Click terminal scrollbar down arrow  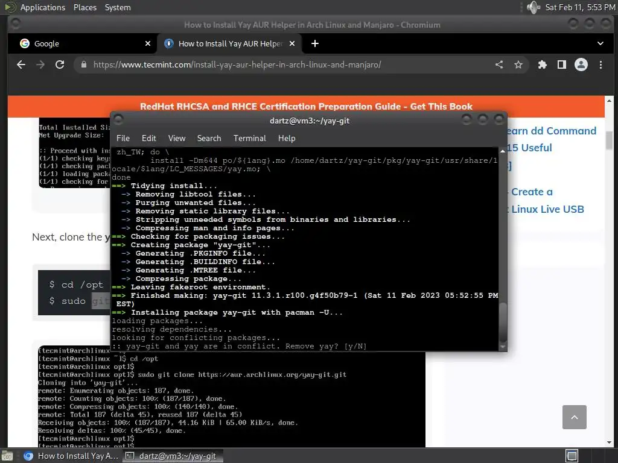tap(503, 347)
